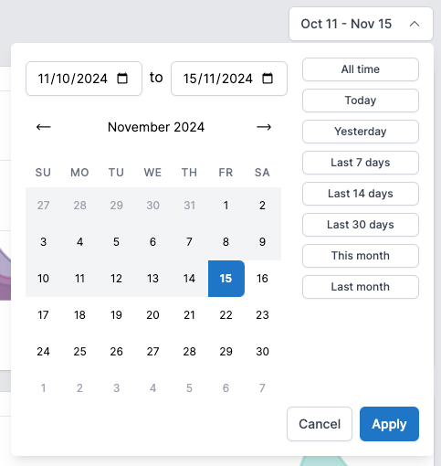This screenshot has width=441, height=466.
Task: Select November 15 highlighted day
Action: 226,279
